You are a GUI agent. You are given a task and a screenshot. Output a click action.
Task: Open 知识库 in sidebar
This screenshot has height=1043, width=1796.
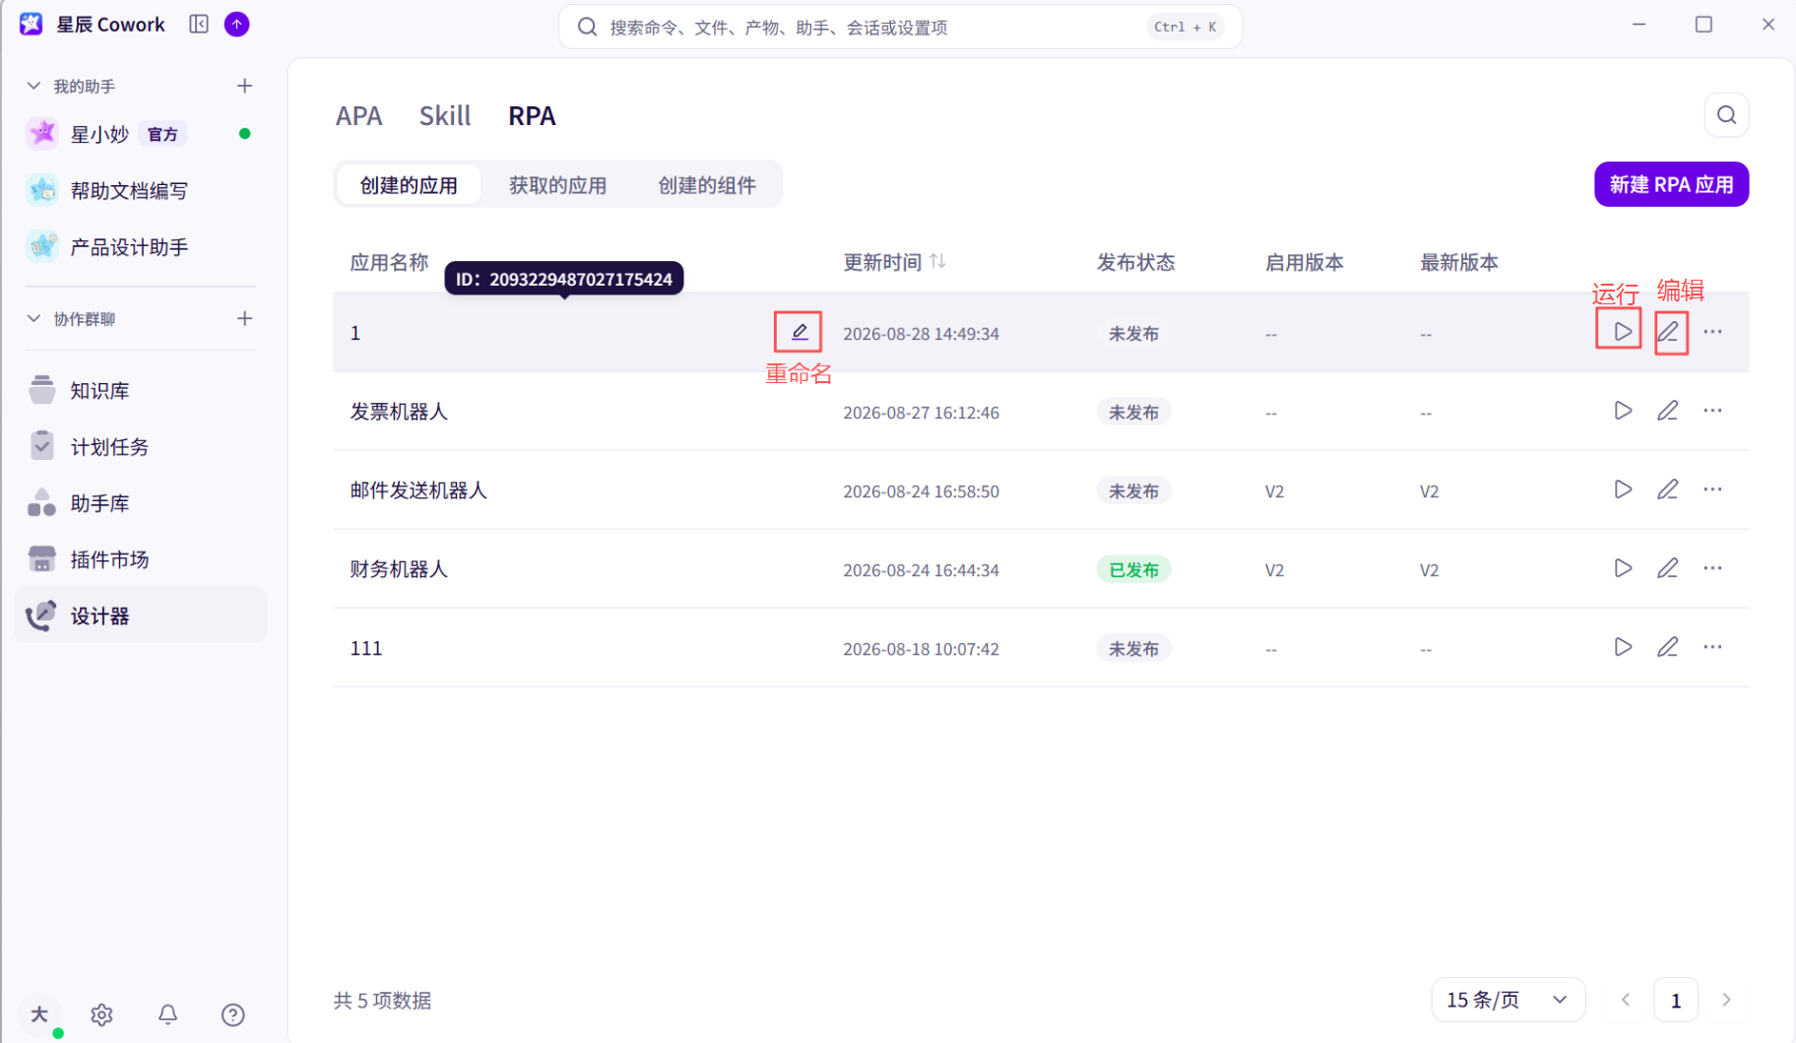pyautogui.click(x=140, y=391)
